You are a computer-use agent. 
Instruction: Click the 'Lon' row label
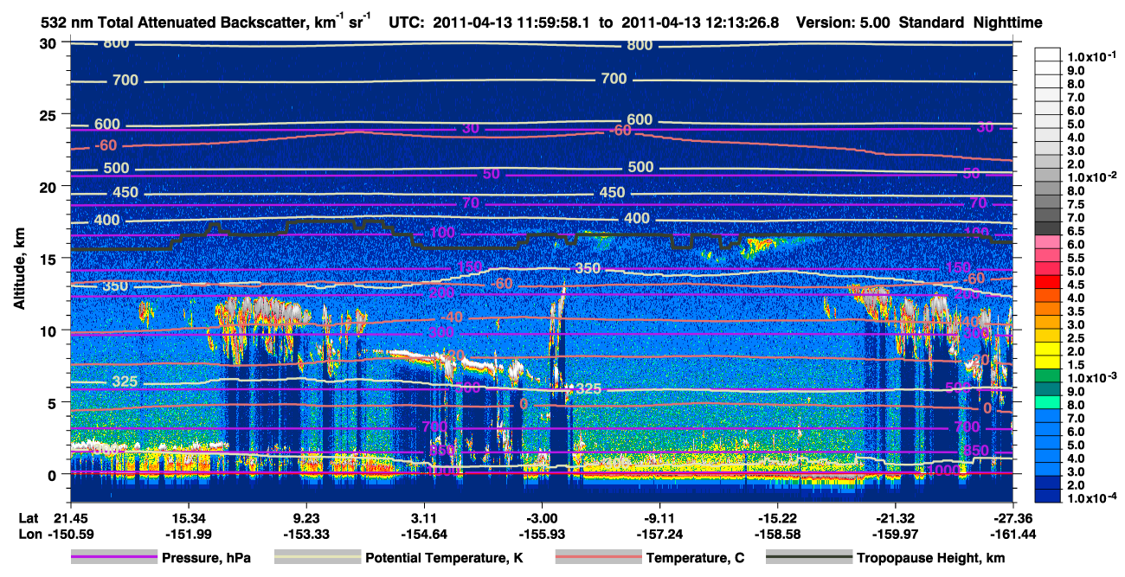(x=29, y=534)
